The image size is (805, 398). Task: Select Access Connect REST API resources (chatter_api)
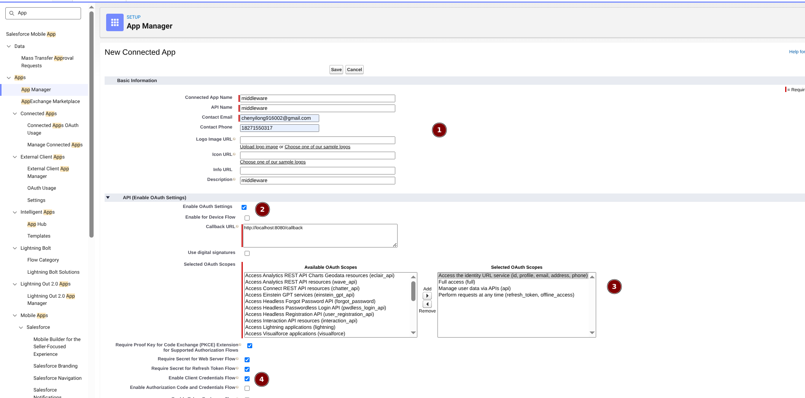(x=302, y=289)
